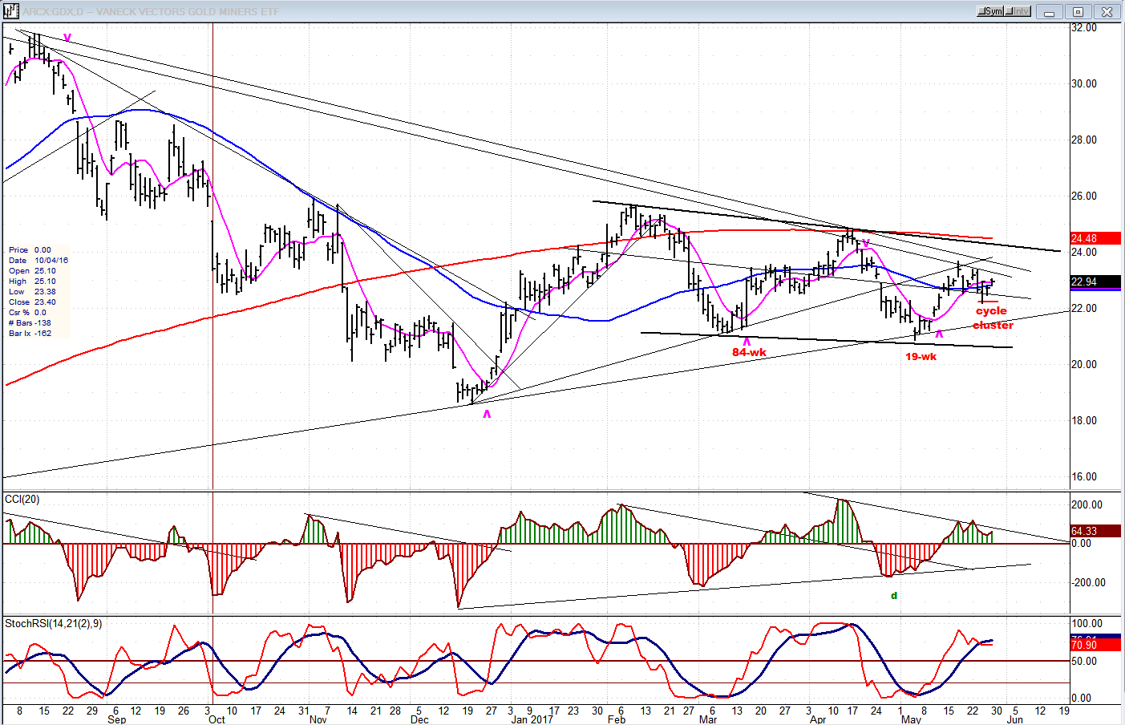Click the green d marker in CCI pane
This screenshot has width=1125, height=725.
[x=894, y=596]
